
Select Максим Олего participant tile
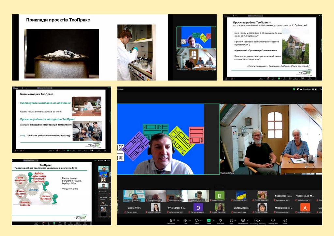[x=198, y=196]
